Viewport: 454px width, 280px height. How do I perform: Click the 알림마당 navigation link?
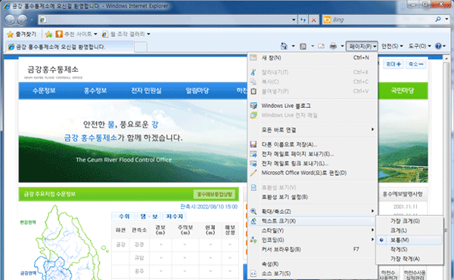197,91
